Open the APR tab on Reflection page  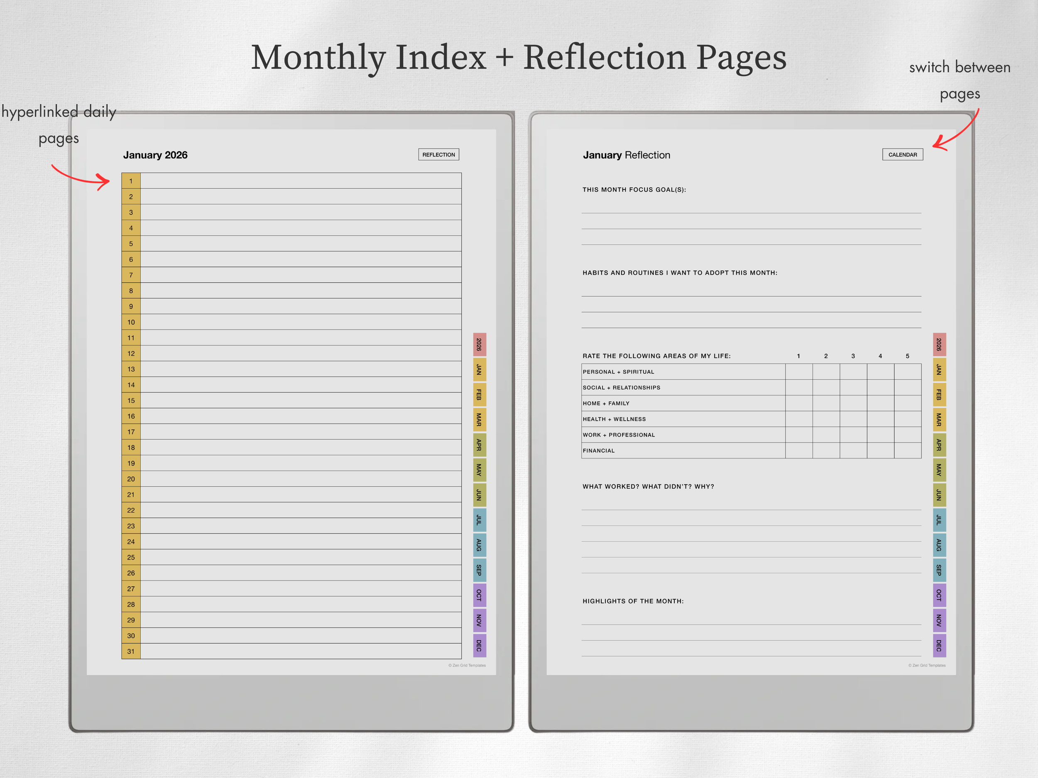[x=939, y=445]
